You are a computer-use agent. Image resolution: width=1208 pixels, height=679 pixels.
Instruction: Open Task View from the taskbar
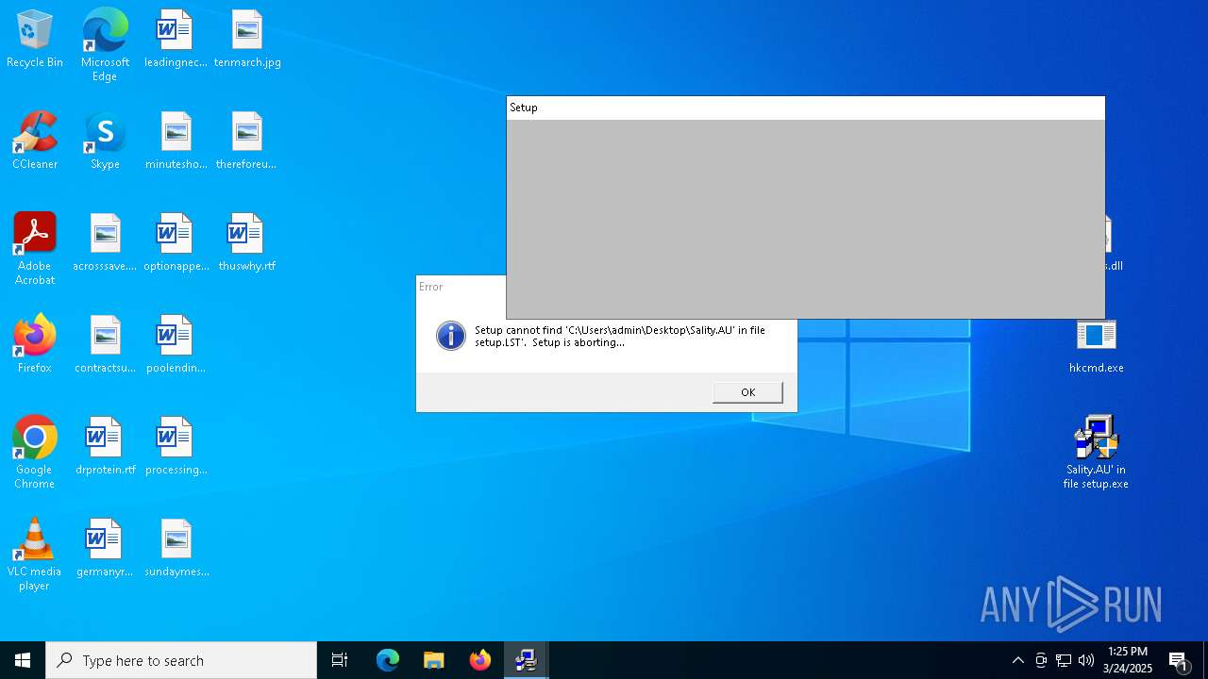[x=340, y=660]
